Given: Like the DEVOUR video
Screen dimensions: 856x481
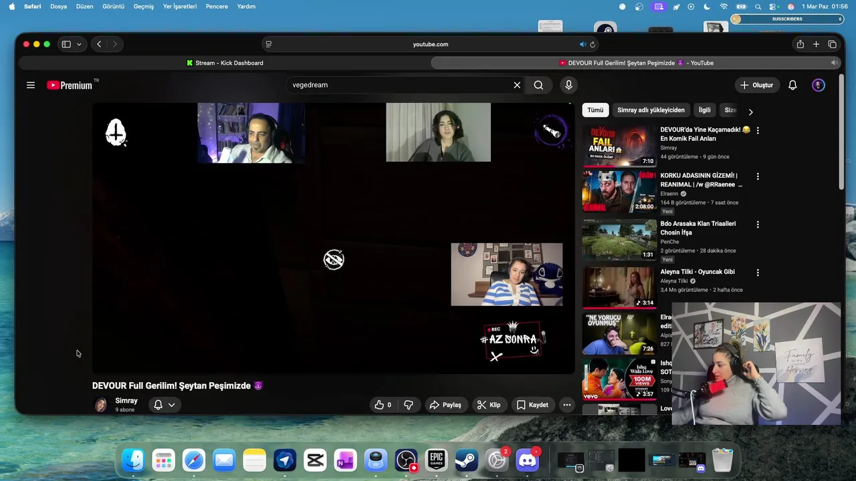Looking at the screenshot, I should tap(383, 405).
